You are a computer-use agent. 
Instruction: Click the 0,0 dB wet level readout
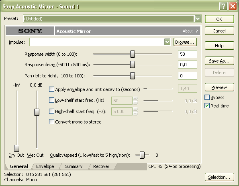[36, 85]
